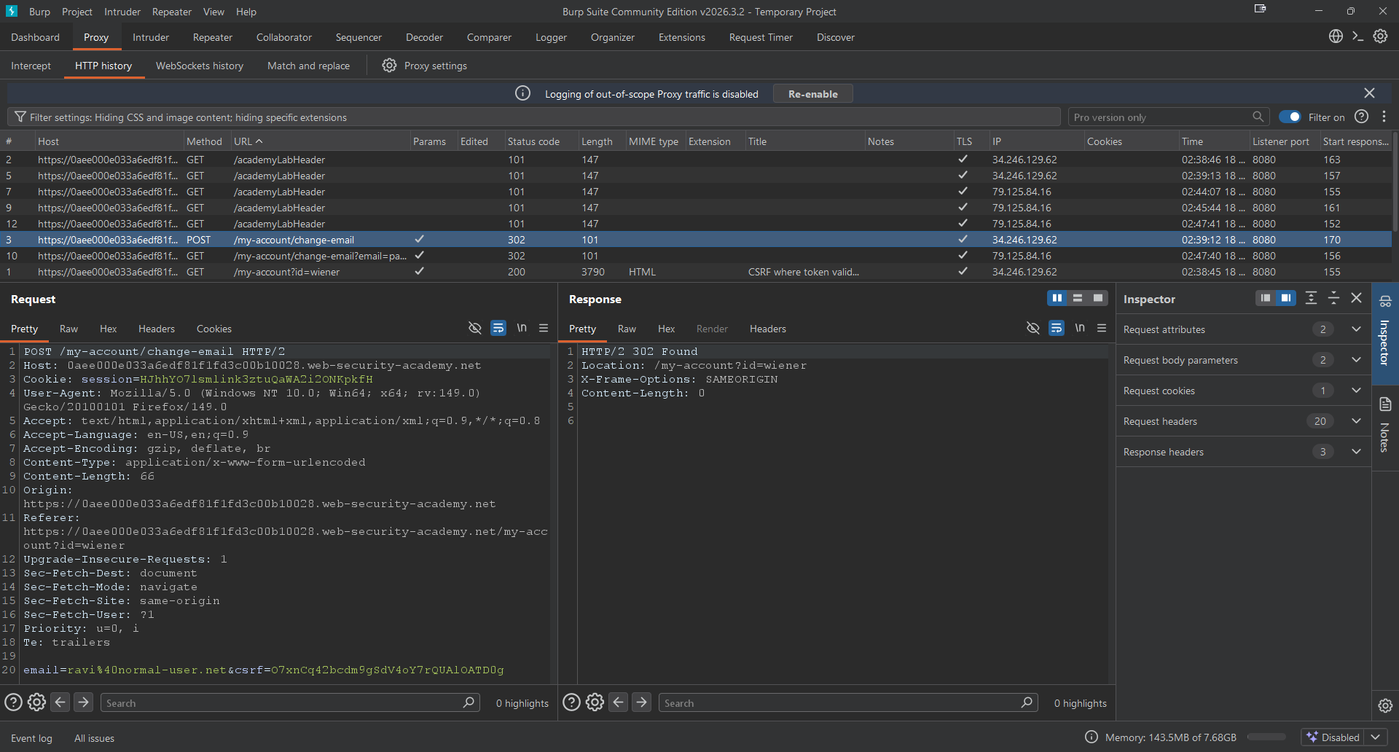Viewport: 1399px width, 752px height.
Task: Click the memory usage progress bar
Action: tap(1267, 737)
